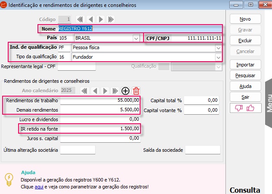The image size is (272, 194).
Task: Jump to first Ano calendário entry
Action: [84, 91]
